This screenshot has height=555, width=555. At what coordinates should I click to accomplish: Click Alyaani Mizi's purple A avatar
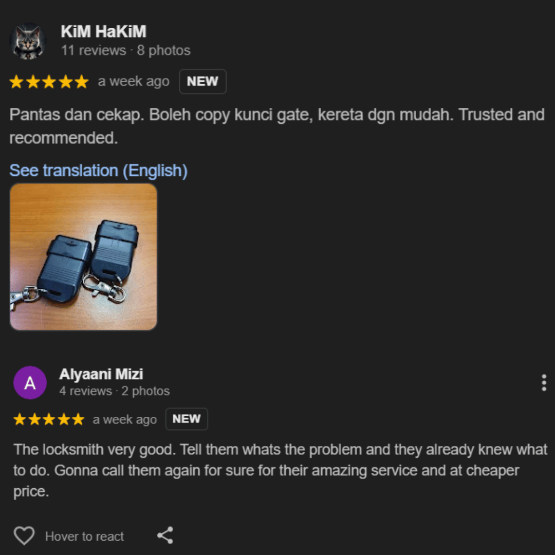[30, 383]
